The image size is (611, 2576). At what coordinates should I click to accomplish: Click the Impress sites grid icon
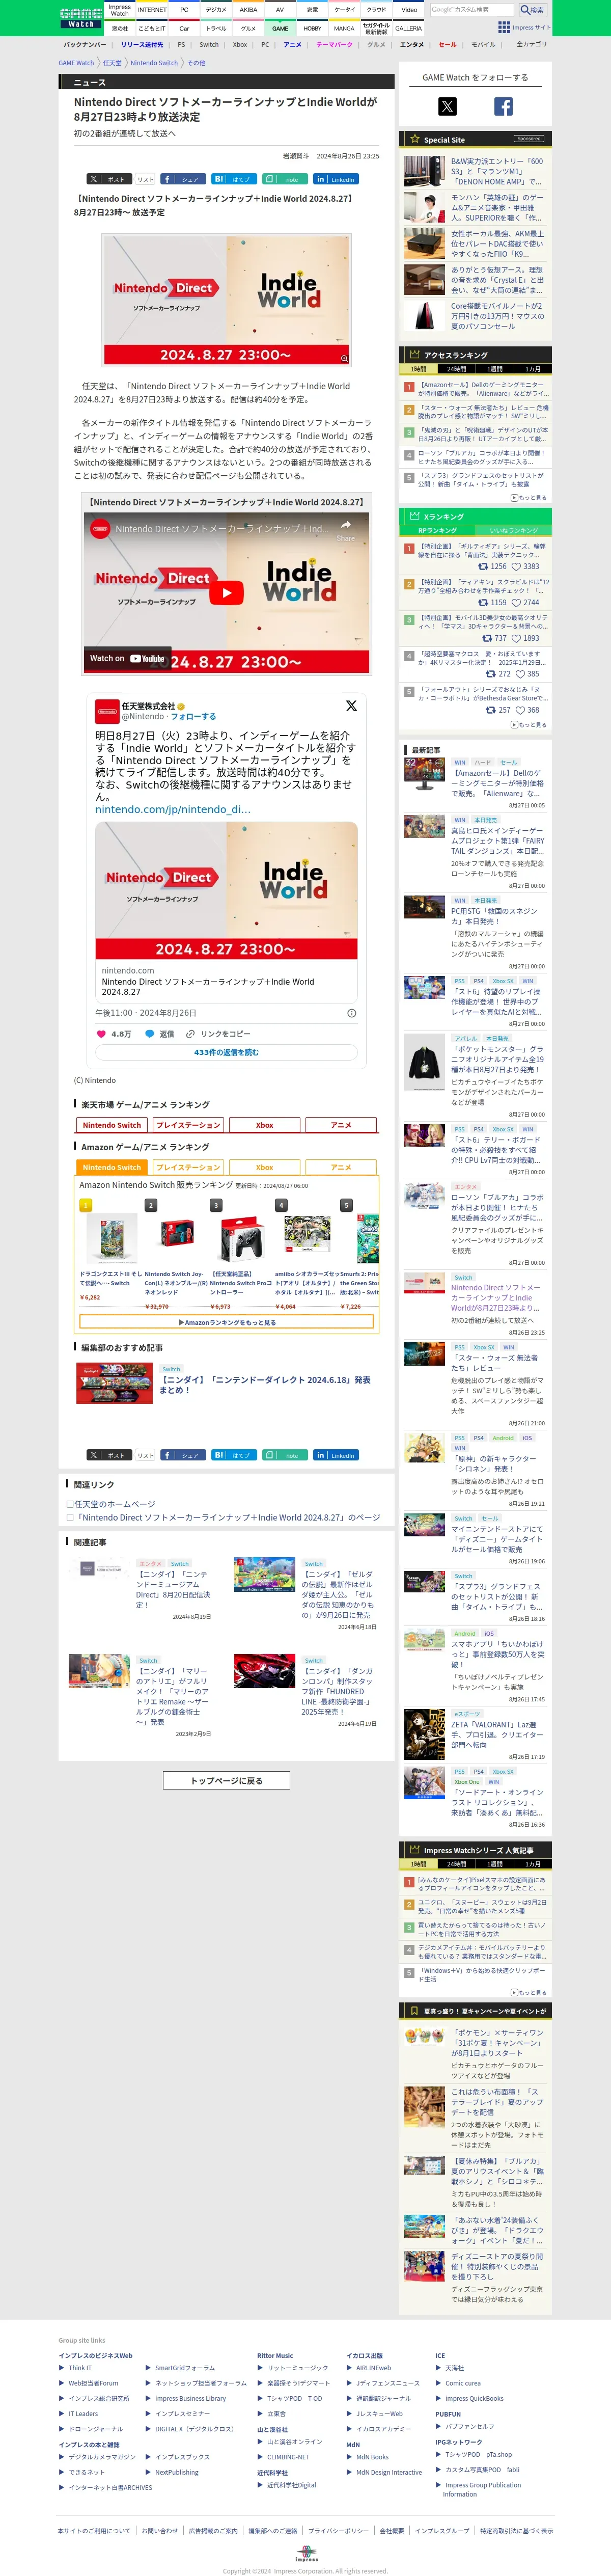pos(504,27)
